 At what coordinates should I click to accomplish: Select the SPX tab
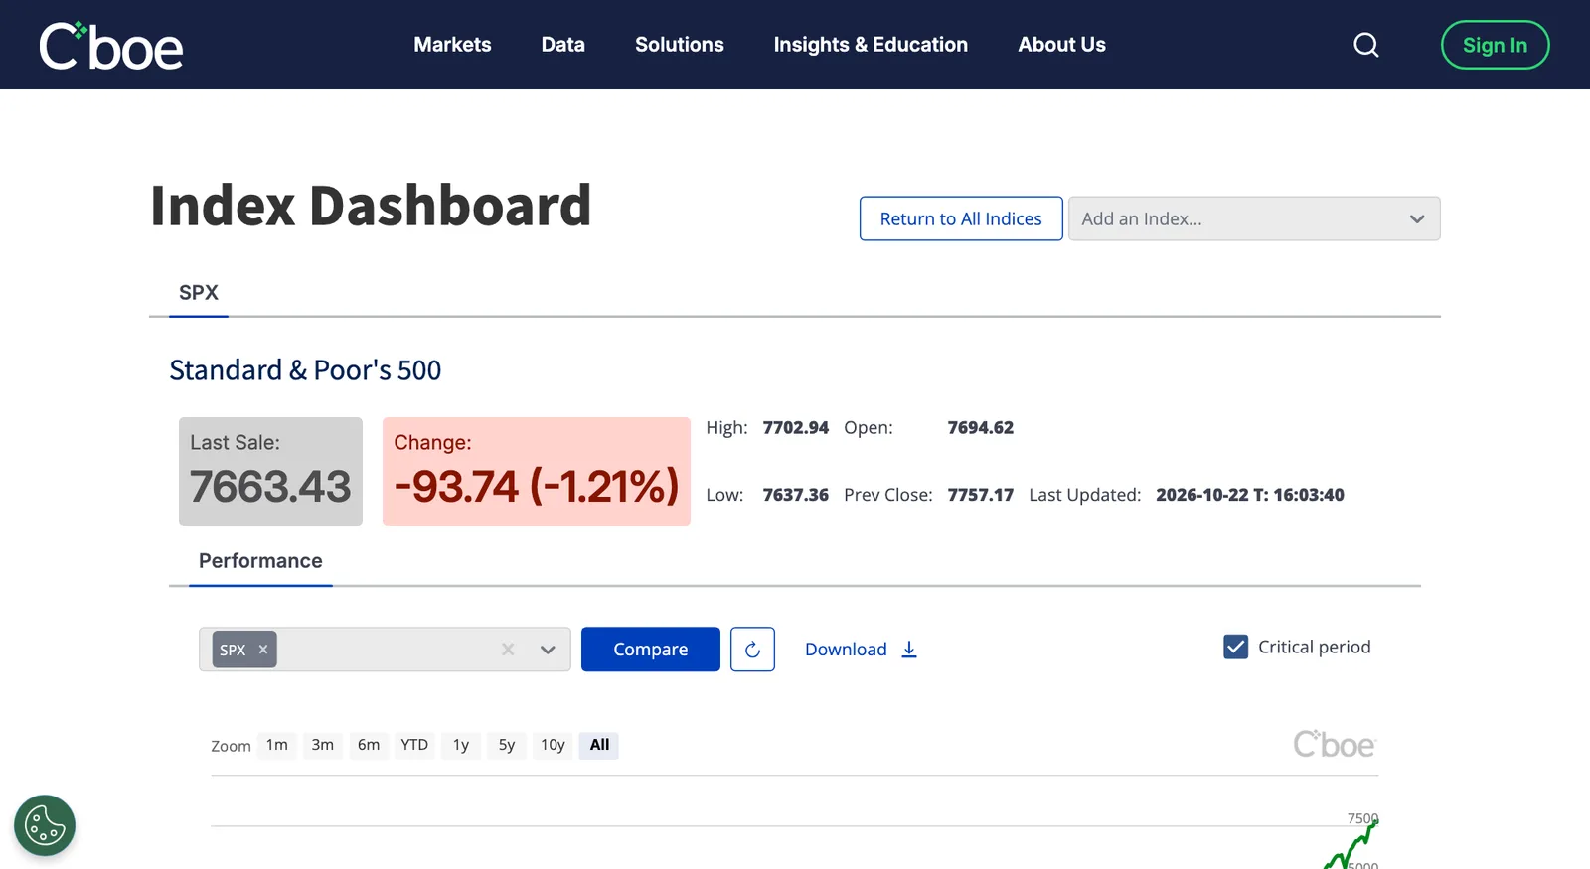pos(199,293)
